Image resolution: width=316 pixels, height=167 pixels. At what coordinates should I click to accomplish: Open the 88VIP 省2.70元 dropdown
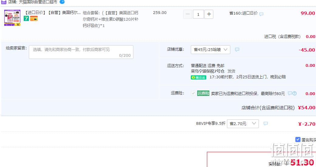[x=243, y=124]
